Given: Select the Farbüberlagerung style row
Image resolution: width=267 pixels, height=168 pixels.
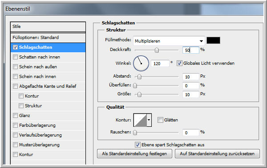Looking at the screenshot, I should coord(48,125).
